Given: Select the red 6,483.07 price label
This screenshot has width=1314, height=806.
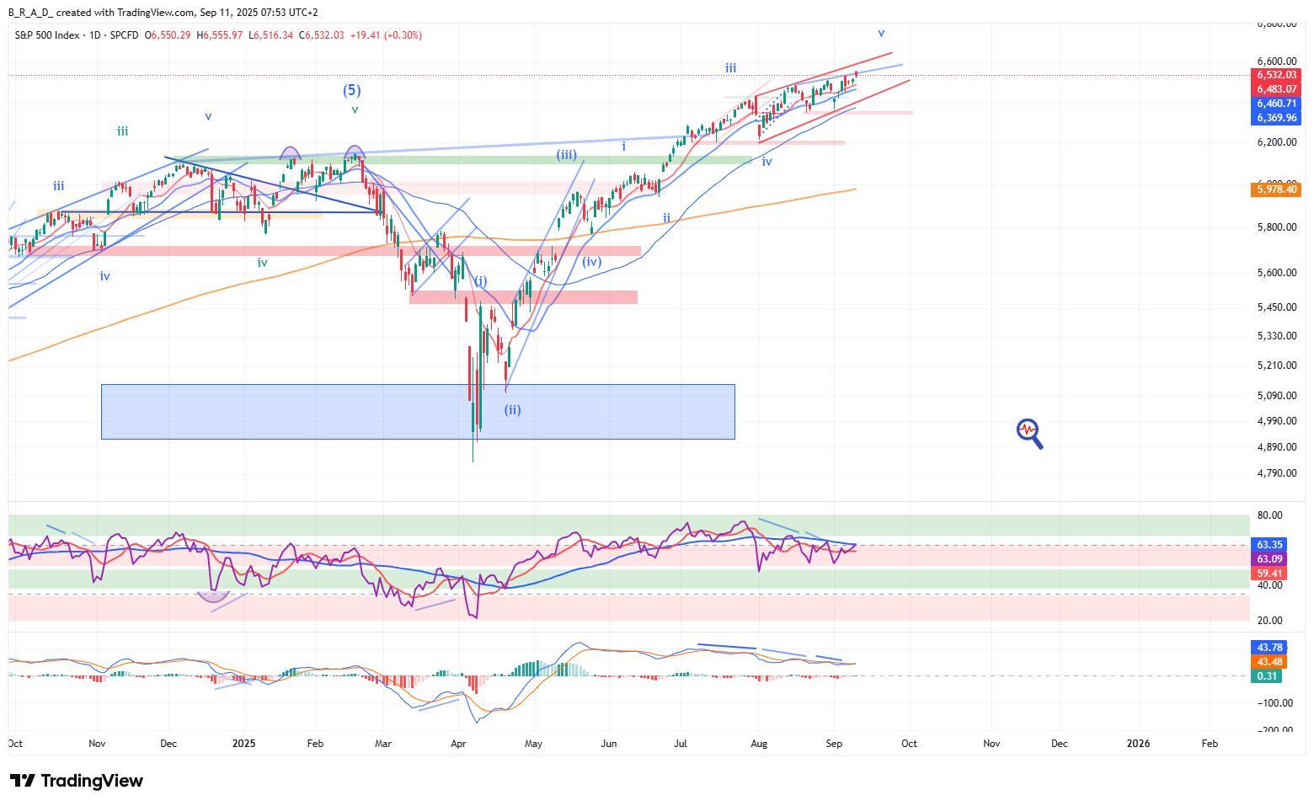Looking at the screenshot, I should click(1276, 89).
